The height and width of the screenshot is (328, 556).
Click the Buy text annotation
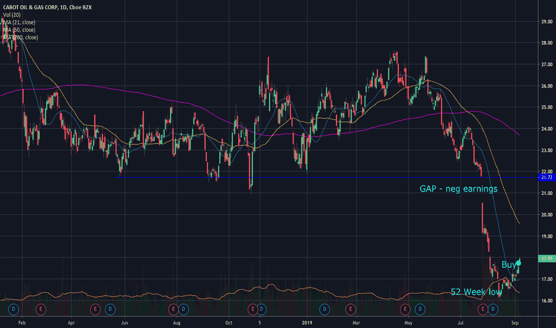[508, 265]
